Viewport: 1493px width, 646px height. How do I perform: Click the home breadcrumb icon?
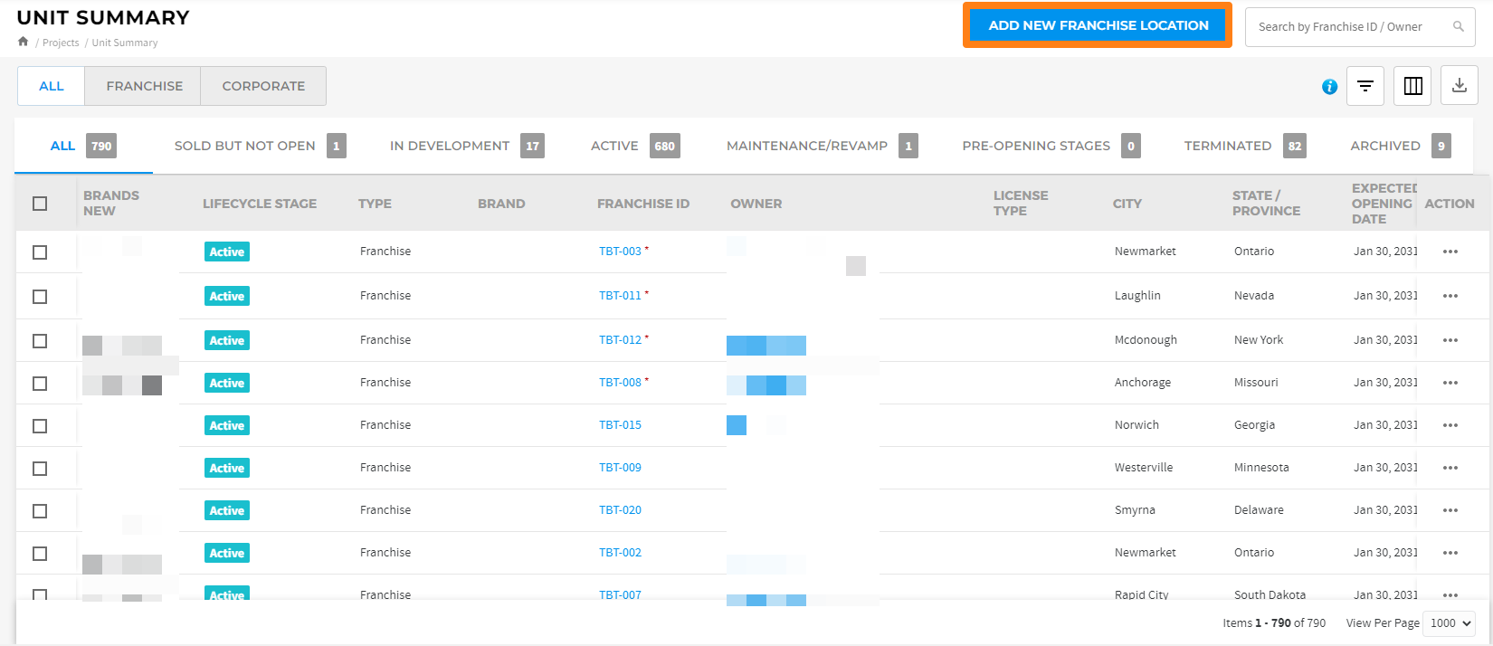pyautogui.click(x=23, y=42)
